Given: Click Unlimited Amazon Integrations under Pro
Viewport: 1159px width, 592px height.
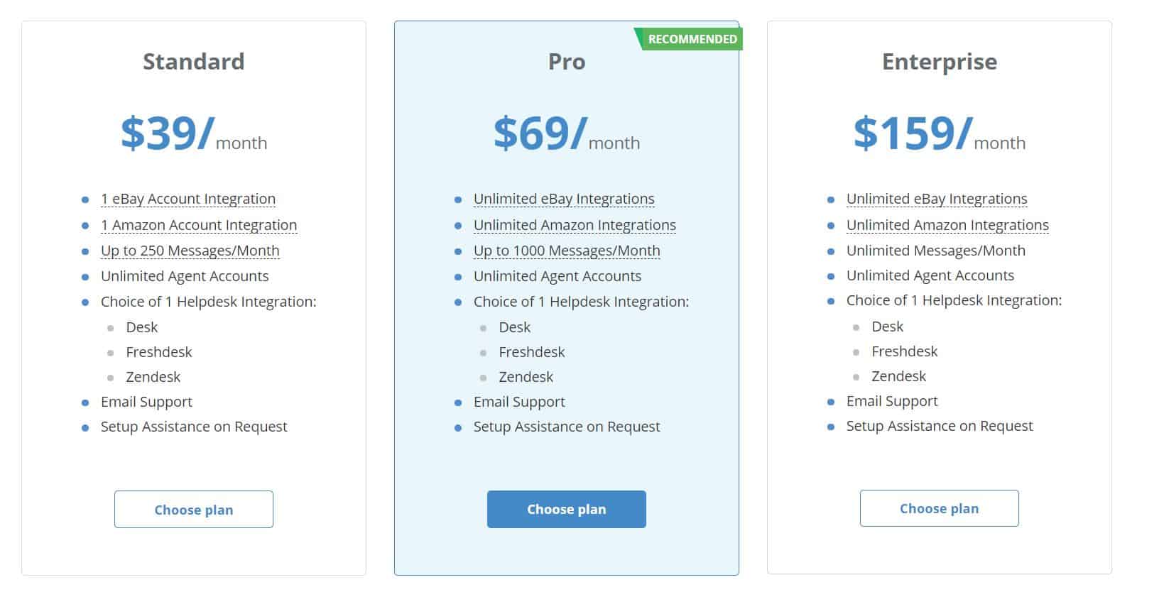Looking at the screenshot, I should tap(574, 225).
